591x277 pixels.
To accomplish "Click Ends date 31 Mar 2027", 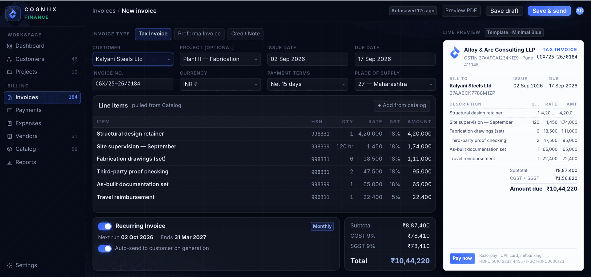I will (190, 237).
